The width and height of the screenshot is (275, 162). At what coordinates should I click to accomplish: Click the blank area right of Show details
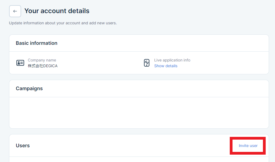[x=219, y=66]
